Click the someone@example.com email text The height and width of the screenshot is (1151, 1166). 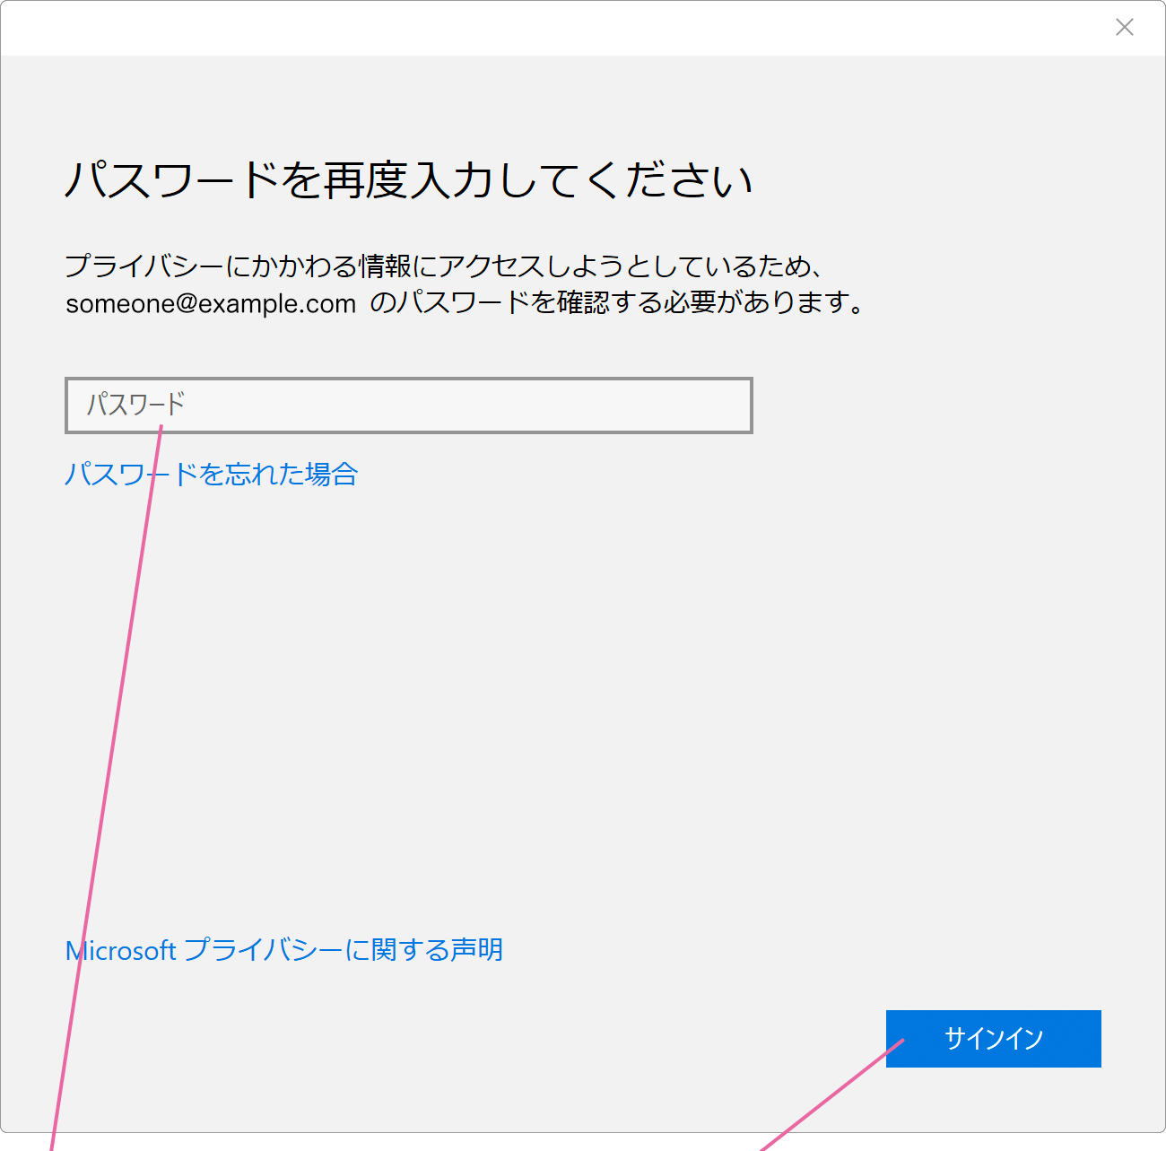(211, 304)
